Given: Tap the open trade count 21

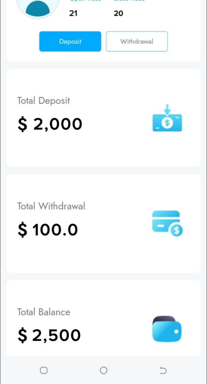Looking at the screenshot, I should click(73, 13).
